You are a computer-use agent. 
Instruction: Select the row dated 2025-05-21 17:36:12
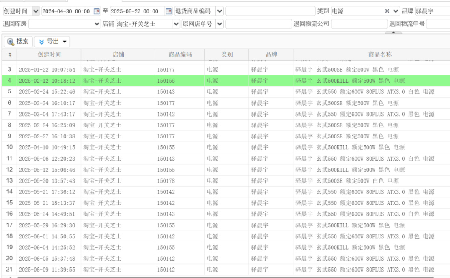tap(226, 192)
